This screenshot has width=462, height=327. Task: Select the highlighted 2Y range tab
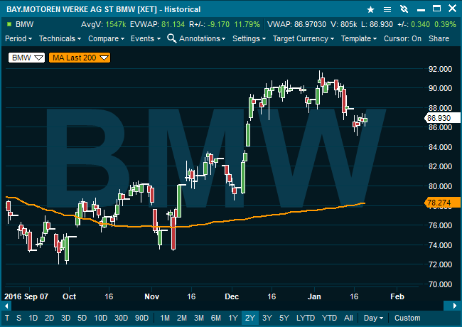click(250, 318)
